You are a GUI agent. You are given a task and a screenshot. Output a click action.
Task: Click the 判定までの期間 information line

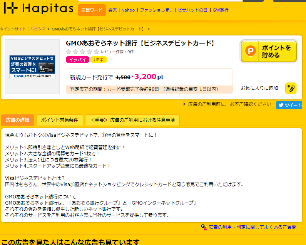(149, 89)
